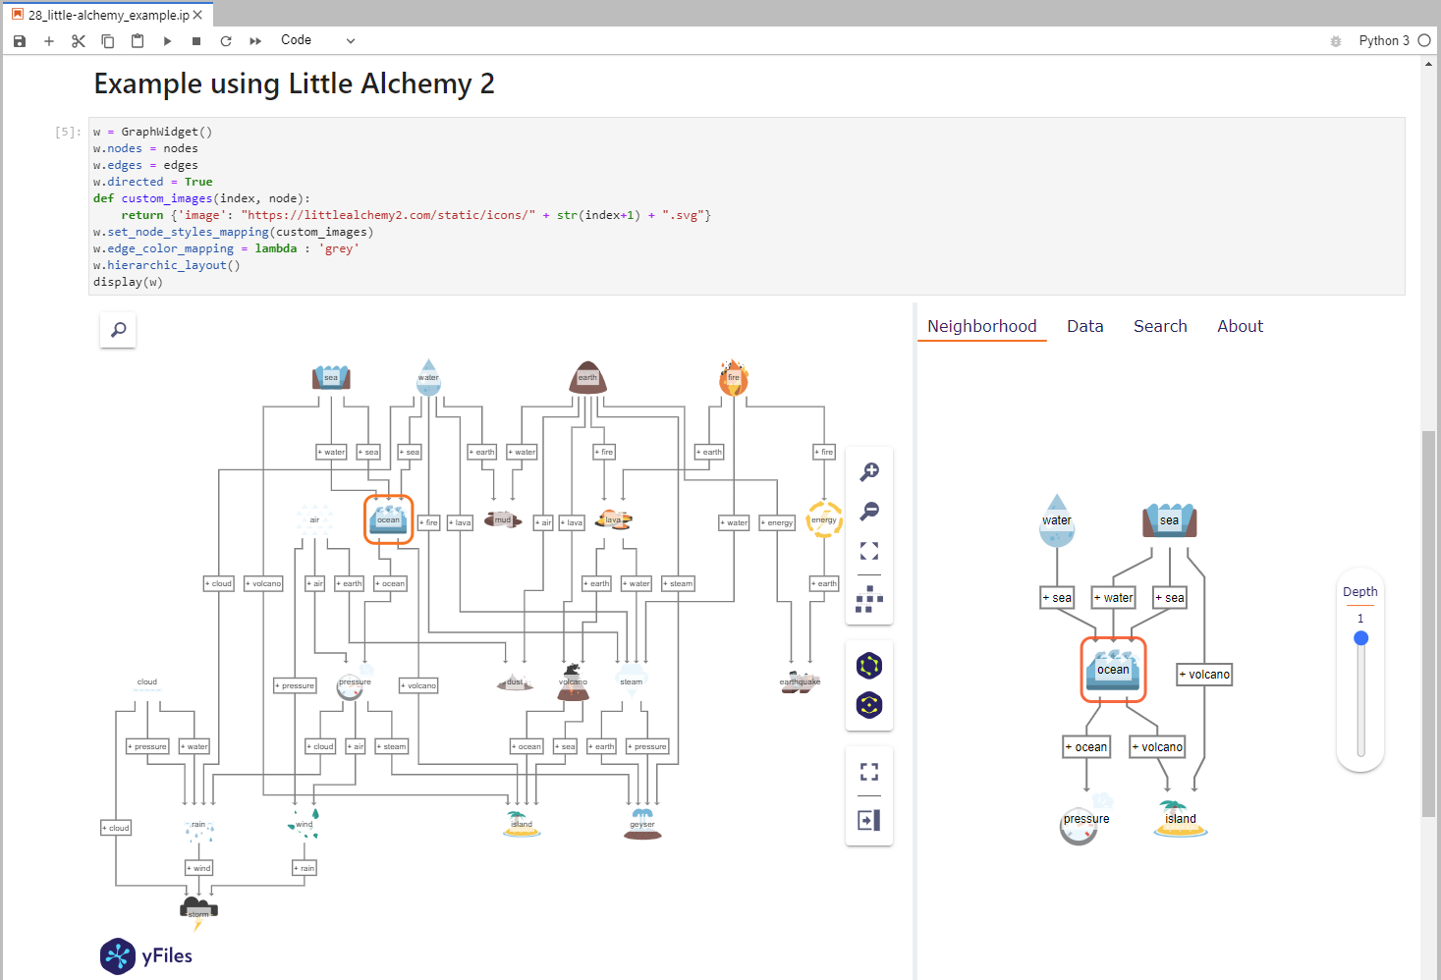Open the search magnifier in graph panel
The height and width of the screenshot is (980, 1441).
(118, 330)
